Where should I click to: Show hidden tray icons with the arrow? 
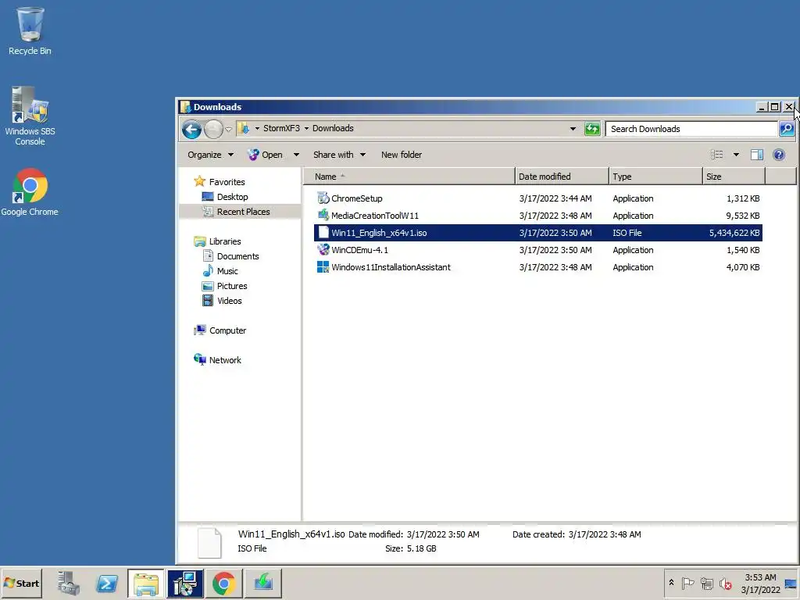(x=671, y=583)
